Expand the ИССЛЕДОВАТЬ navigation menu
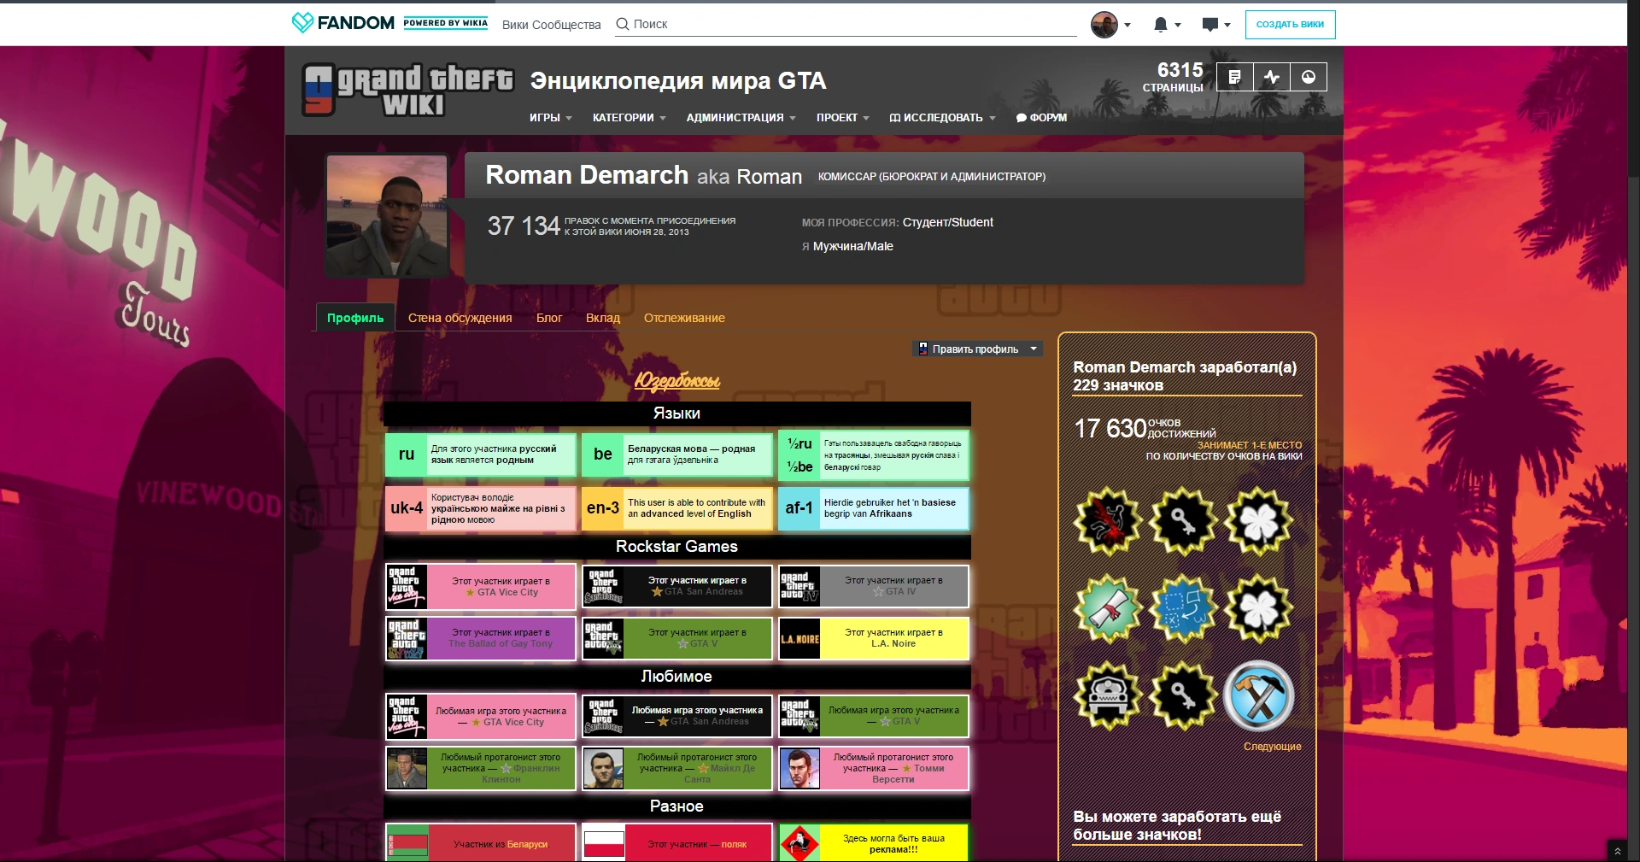The width and height of the screenshot is (1640, 862). pos(942,118)
